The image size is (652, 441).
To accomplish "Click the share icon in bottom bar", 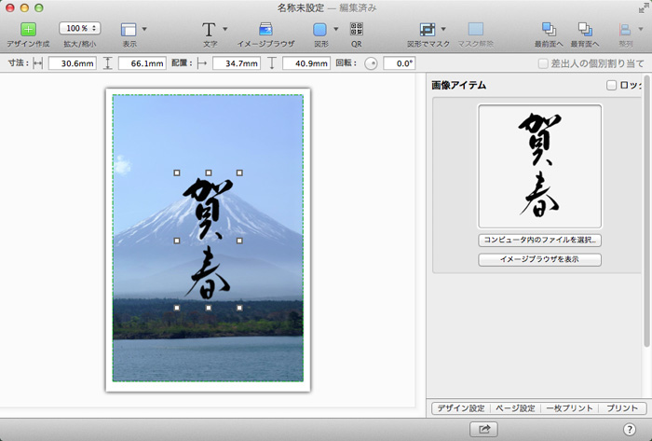I will point(484,428).
